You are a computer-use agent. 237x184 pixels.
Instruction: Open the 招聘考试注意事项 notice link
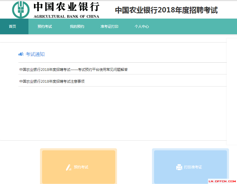tap(52, 82)
